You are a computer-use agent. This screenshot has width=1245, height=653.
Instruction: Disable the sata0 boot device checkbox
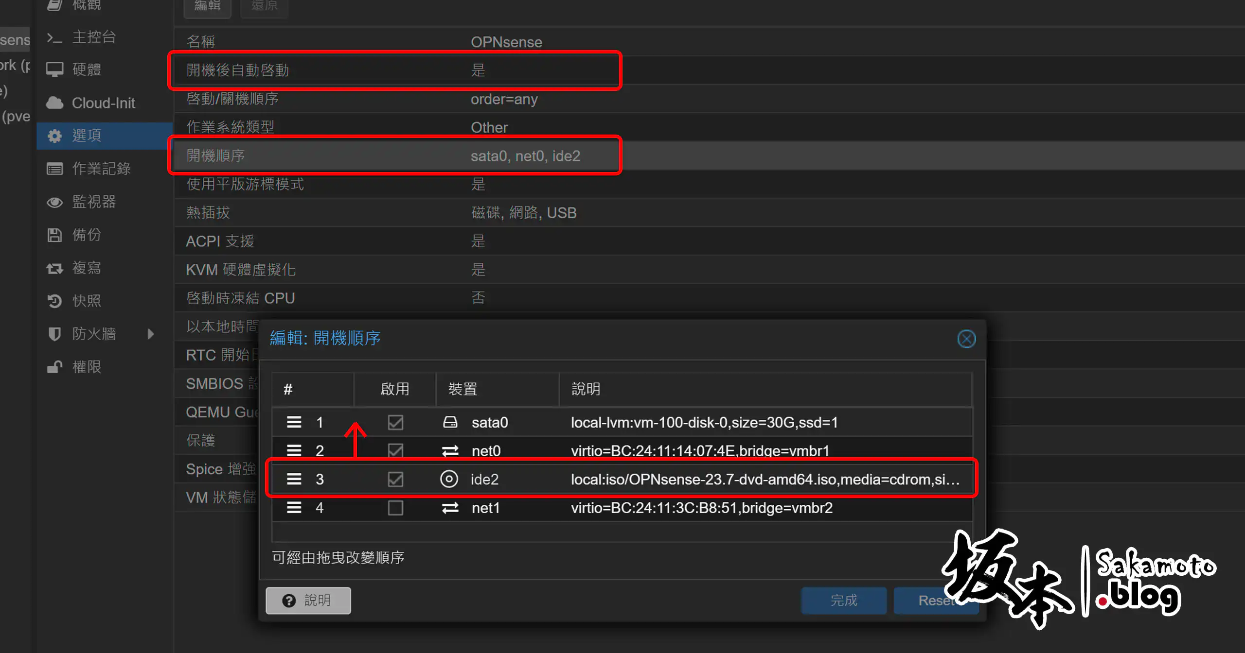[395, 422]
